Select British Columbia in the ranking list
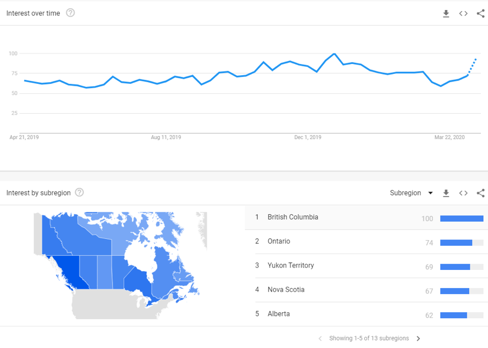488x348 pixels. point(366,217)
